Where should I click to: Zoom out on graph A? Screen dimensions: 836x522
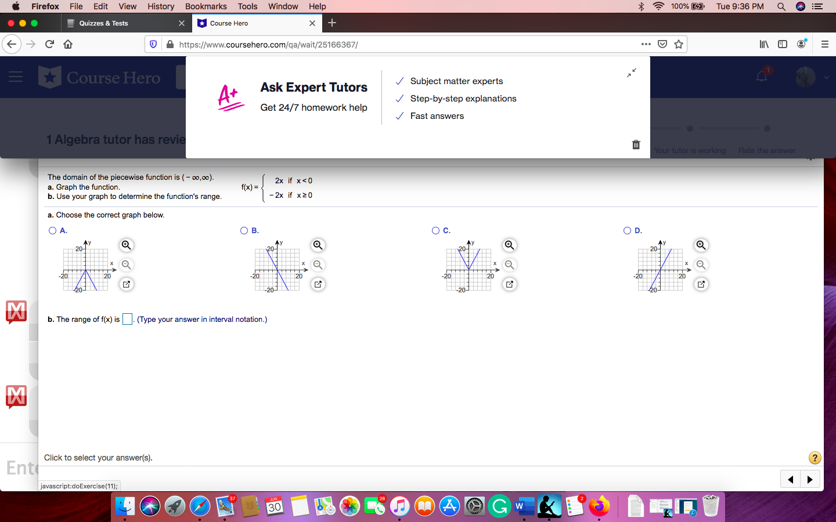click(x=126, y=265)
